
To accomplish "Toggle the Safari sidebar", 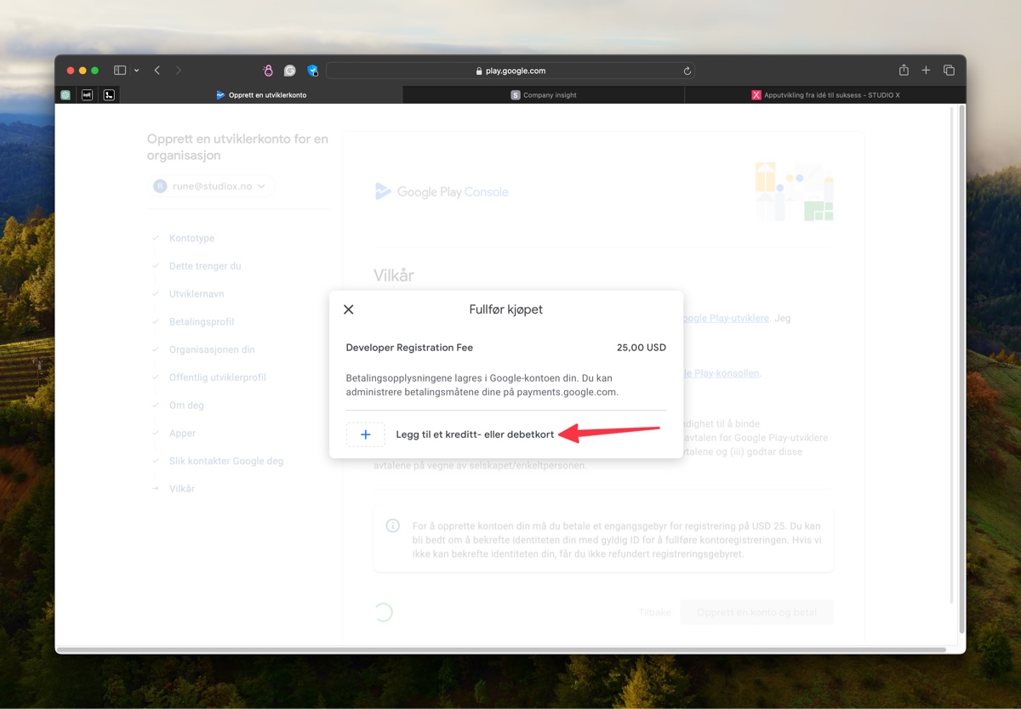I will click(120, 71).
